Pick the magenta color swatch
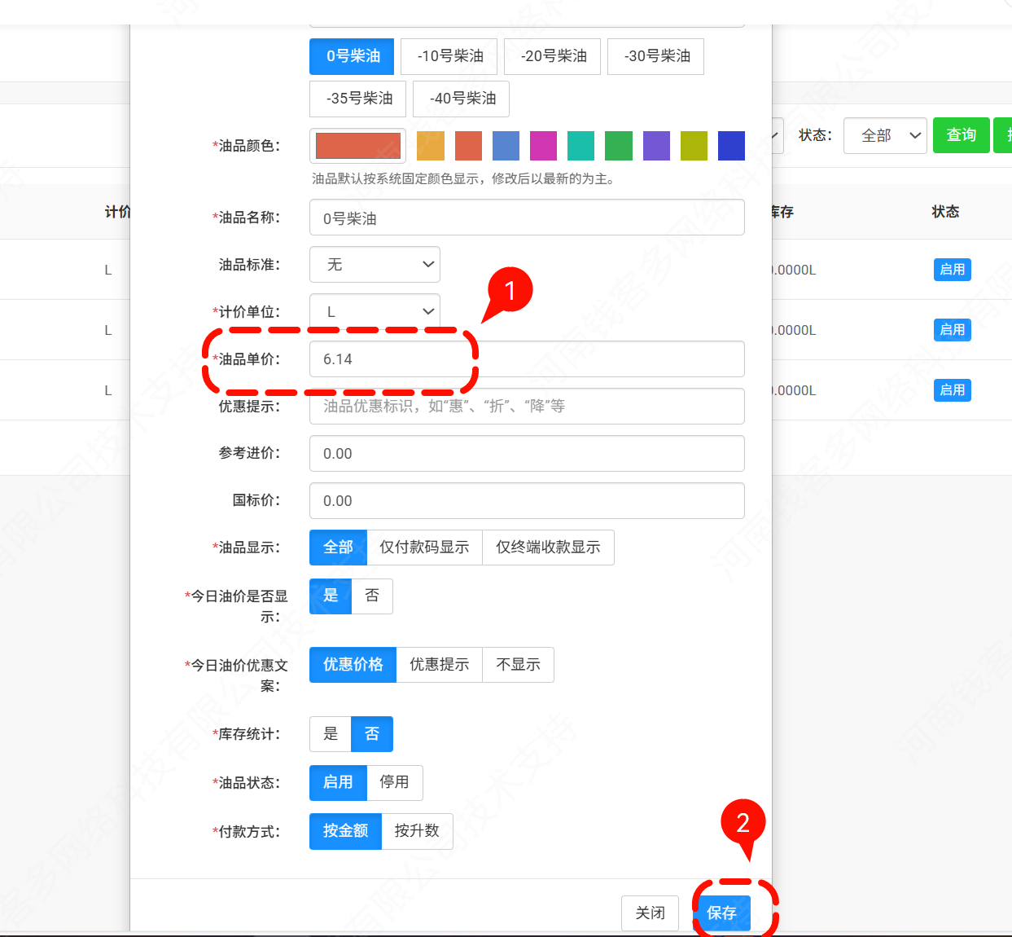The width and height of the screenshot is (1012, 937). click(x=543, y=146)
